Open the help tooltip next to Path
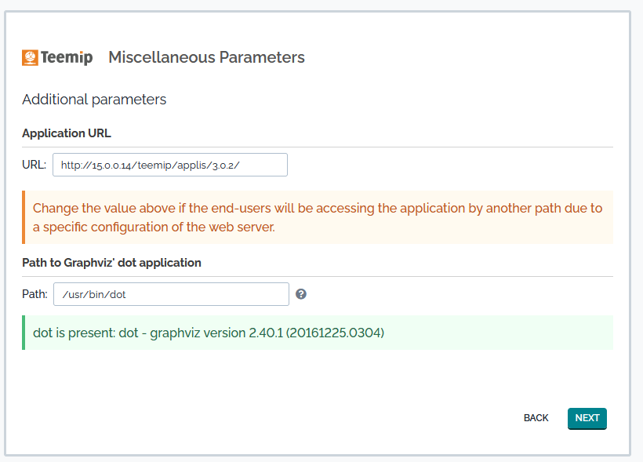643x462 pixels. tap(301, 294)
